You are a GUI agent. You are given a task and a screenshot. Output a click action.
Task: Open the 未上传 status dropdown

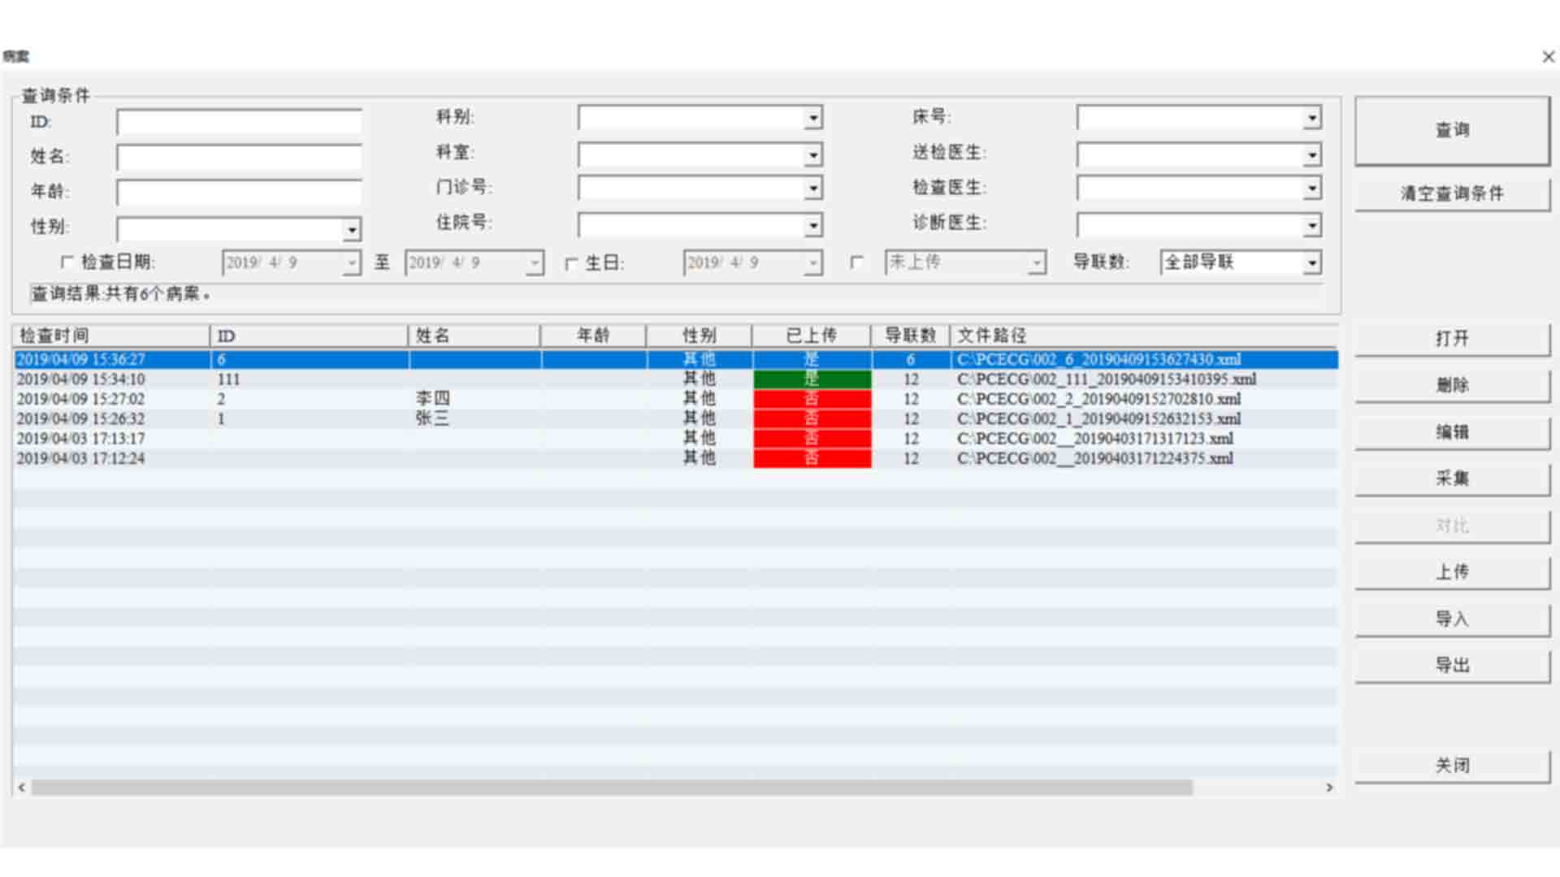pyautogui.click(x=1037, y=262)
